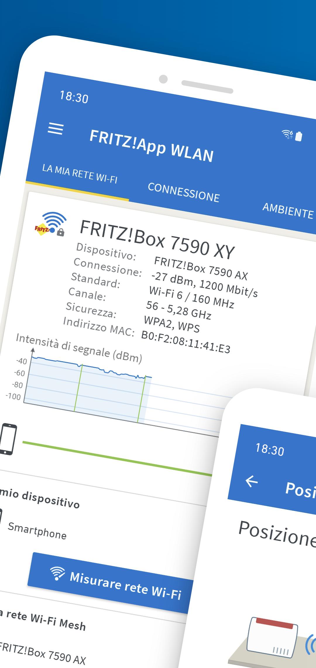Image resolution: width=316 pixels, height=668 pixels.
Task: Tap the Intensità di segnale (dBm) label
Action: (x=79, y=348)
